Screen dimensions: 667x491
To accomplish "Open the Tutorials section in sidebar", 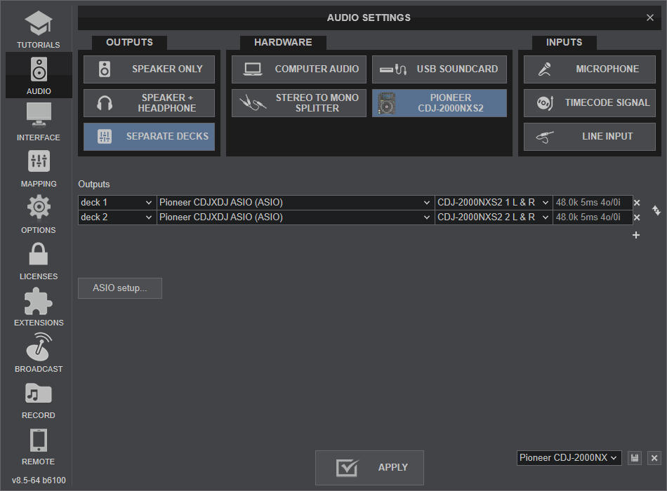I will tap(39, 29).
